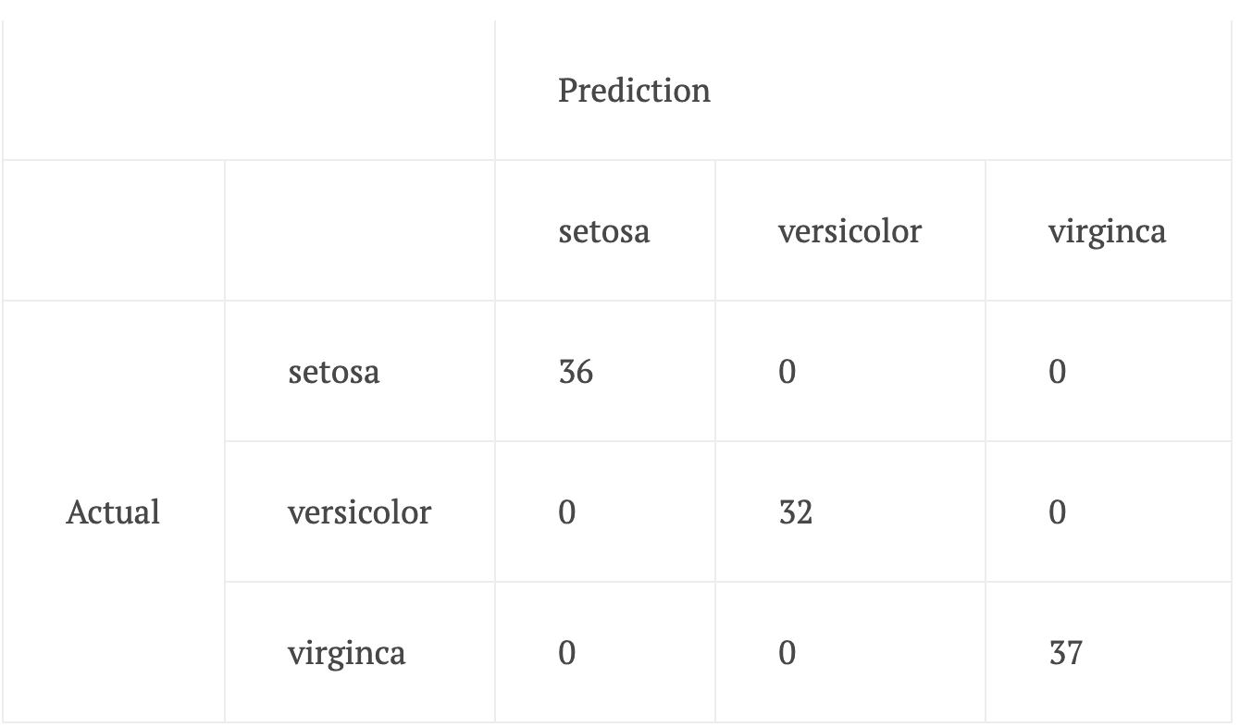Select zero in setosa row, virginca column

[x=1058, y=372]
